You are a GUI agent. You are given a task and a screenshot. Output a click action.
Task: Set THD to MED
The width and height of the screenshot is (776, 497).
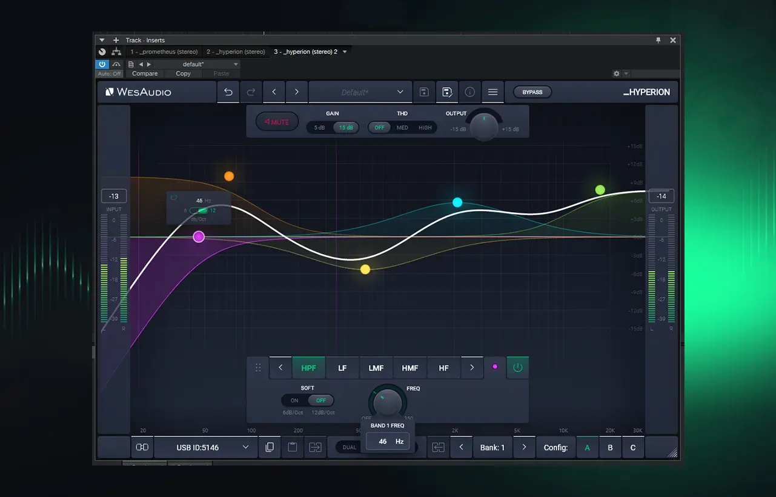coord(402,128)
